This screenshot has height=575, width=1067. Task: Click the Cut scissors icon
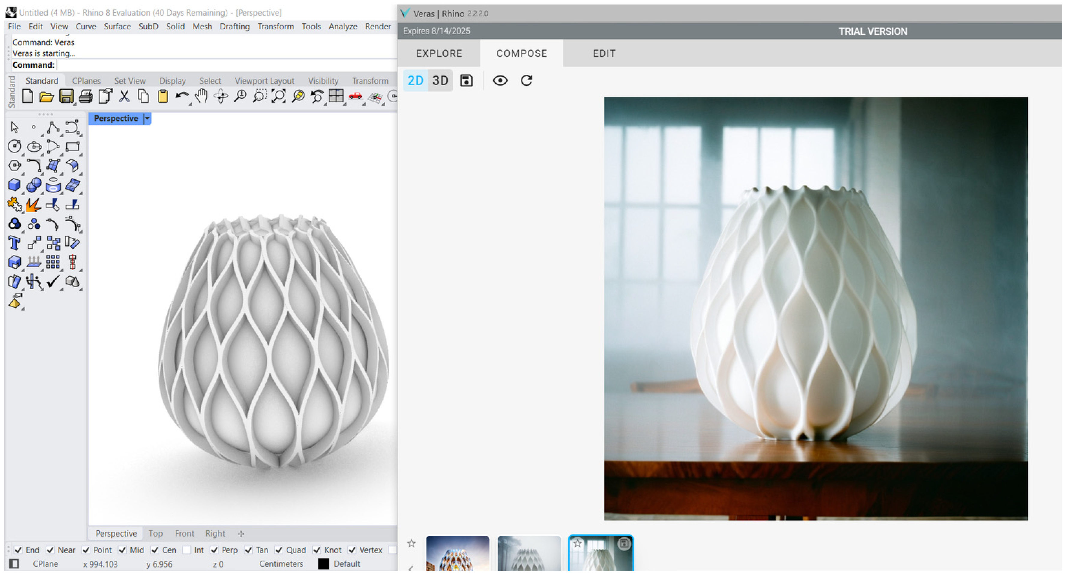click(x=124, y=97)
